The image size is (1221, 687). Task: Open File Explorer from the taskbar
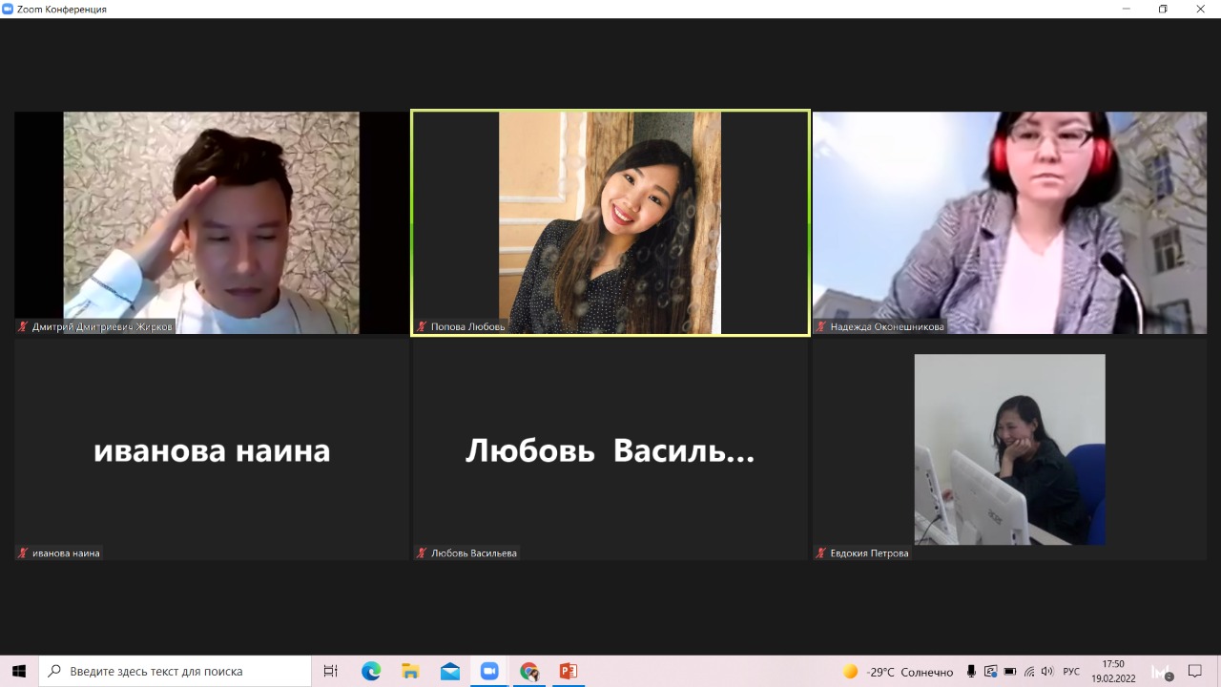tap(410, 671)
